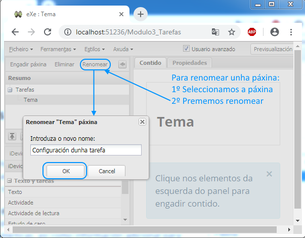Open the Estilos menu
The height and width of the screenshot is (238, 305).
pos(95,49)
